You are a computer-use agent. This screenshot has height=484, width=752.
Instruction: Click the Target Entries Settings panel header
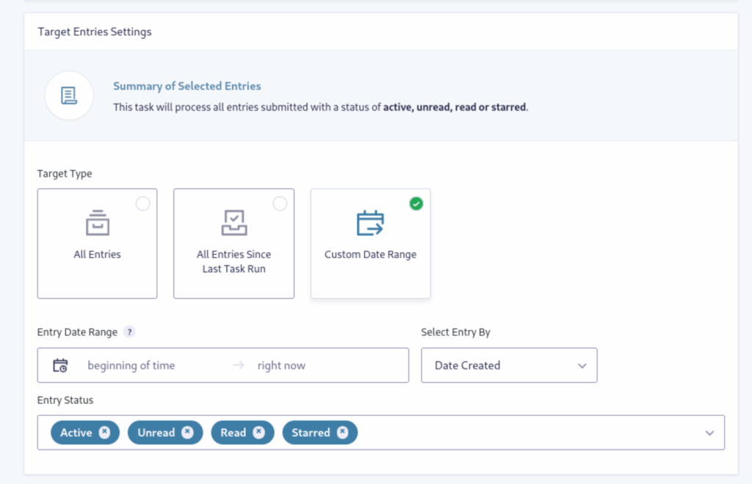click(95, 32)
